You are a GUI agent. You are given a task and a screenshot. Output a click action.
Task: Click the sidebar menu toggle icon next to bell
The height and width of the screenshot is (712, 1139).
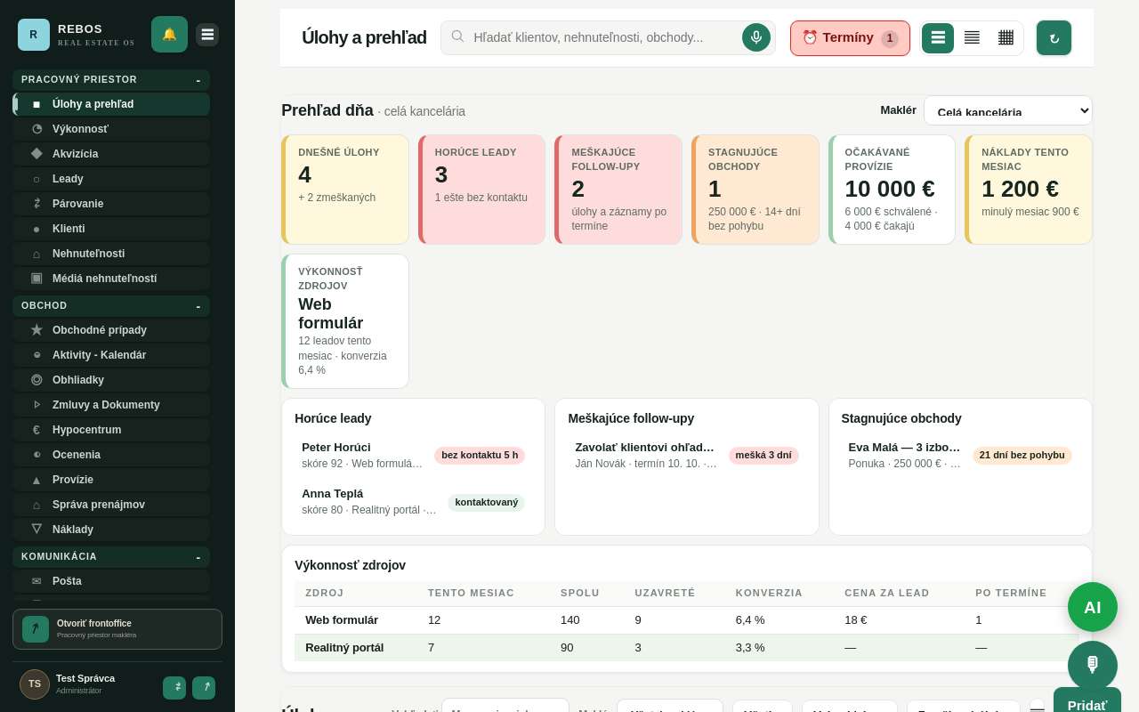(x=207, y=35)
